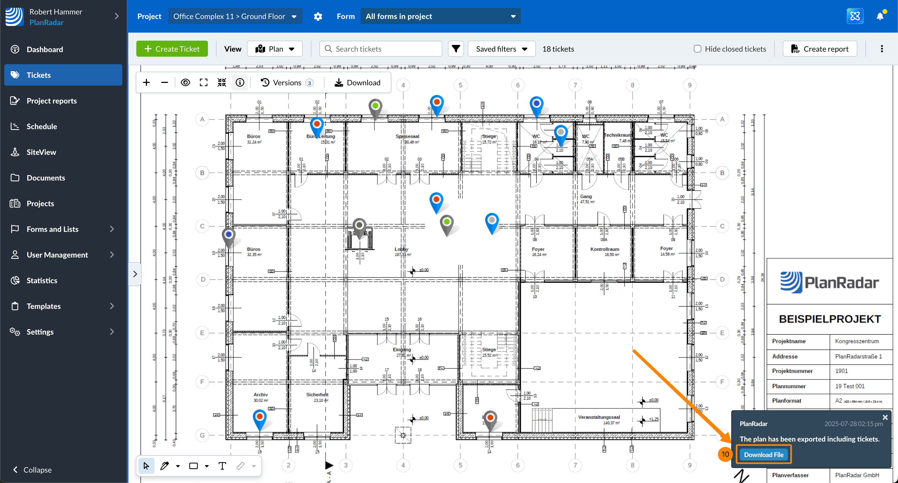Select the text annotation tool

pos(222,466)
